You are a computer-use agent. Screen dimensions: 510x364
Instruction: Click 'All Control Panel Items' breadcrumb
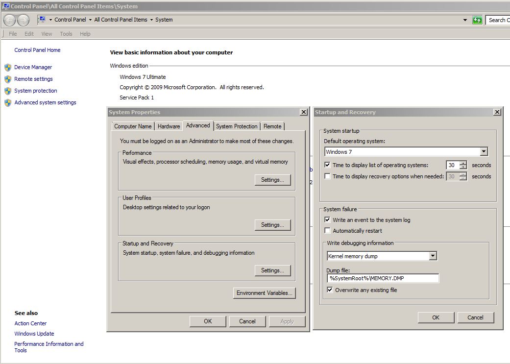click(x=121, y=20)
